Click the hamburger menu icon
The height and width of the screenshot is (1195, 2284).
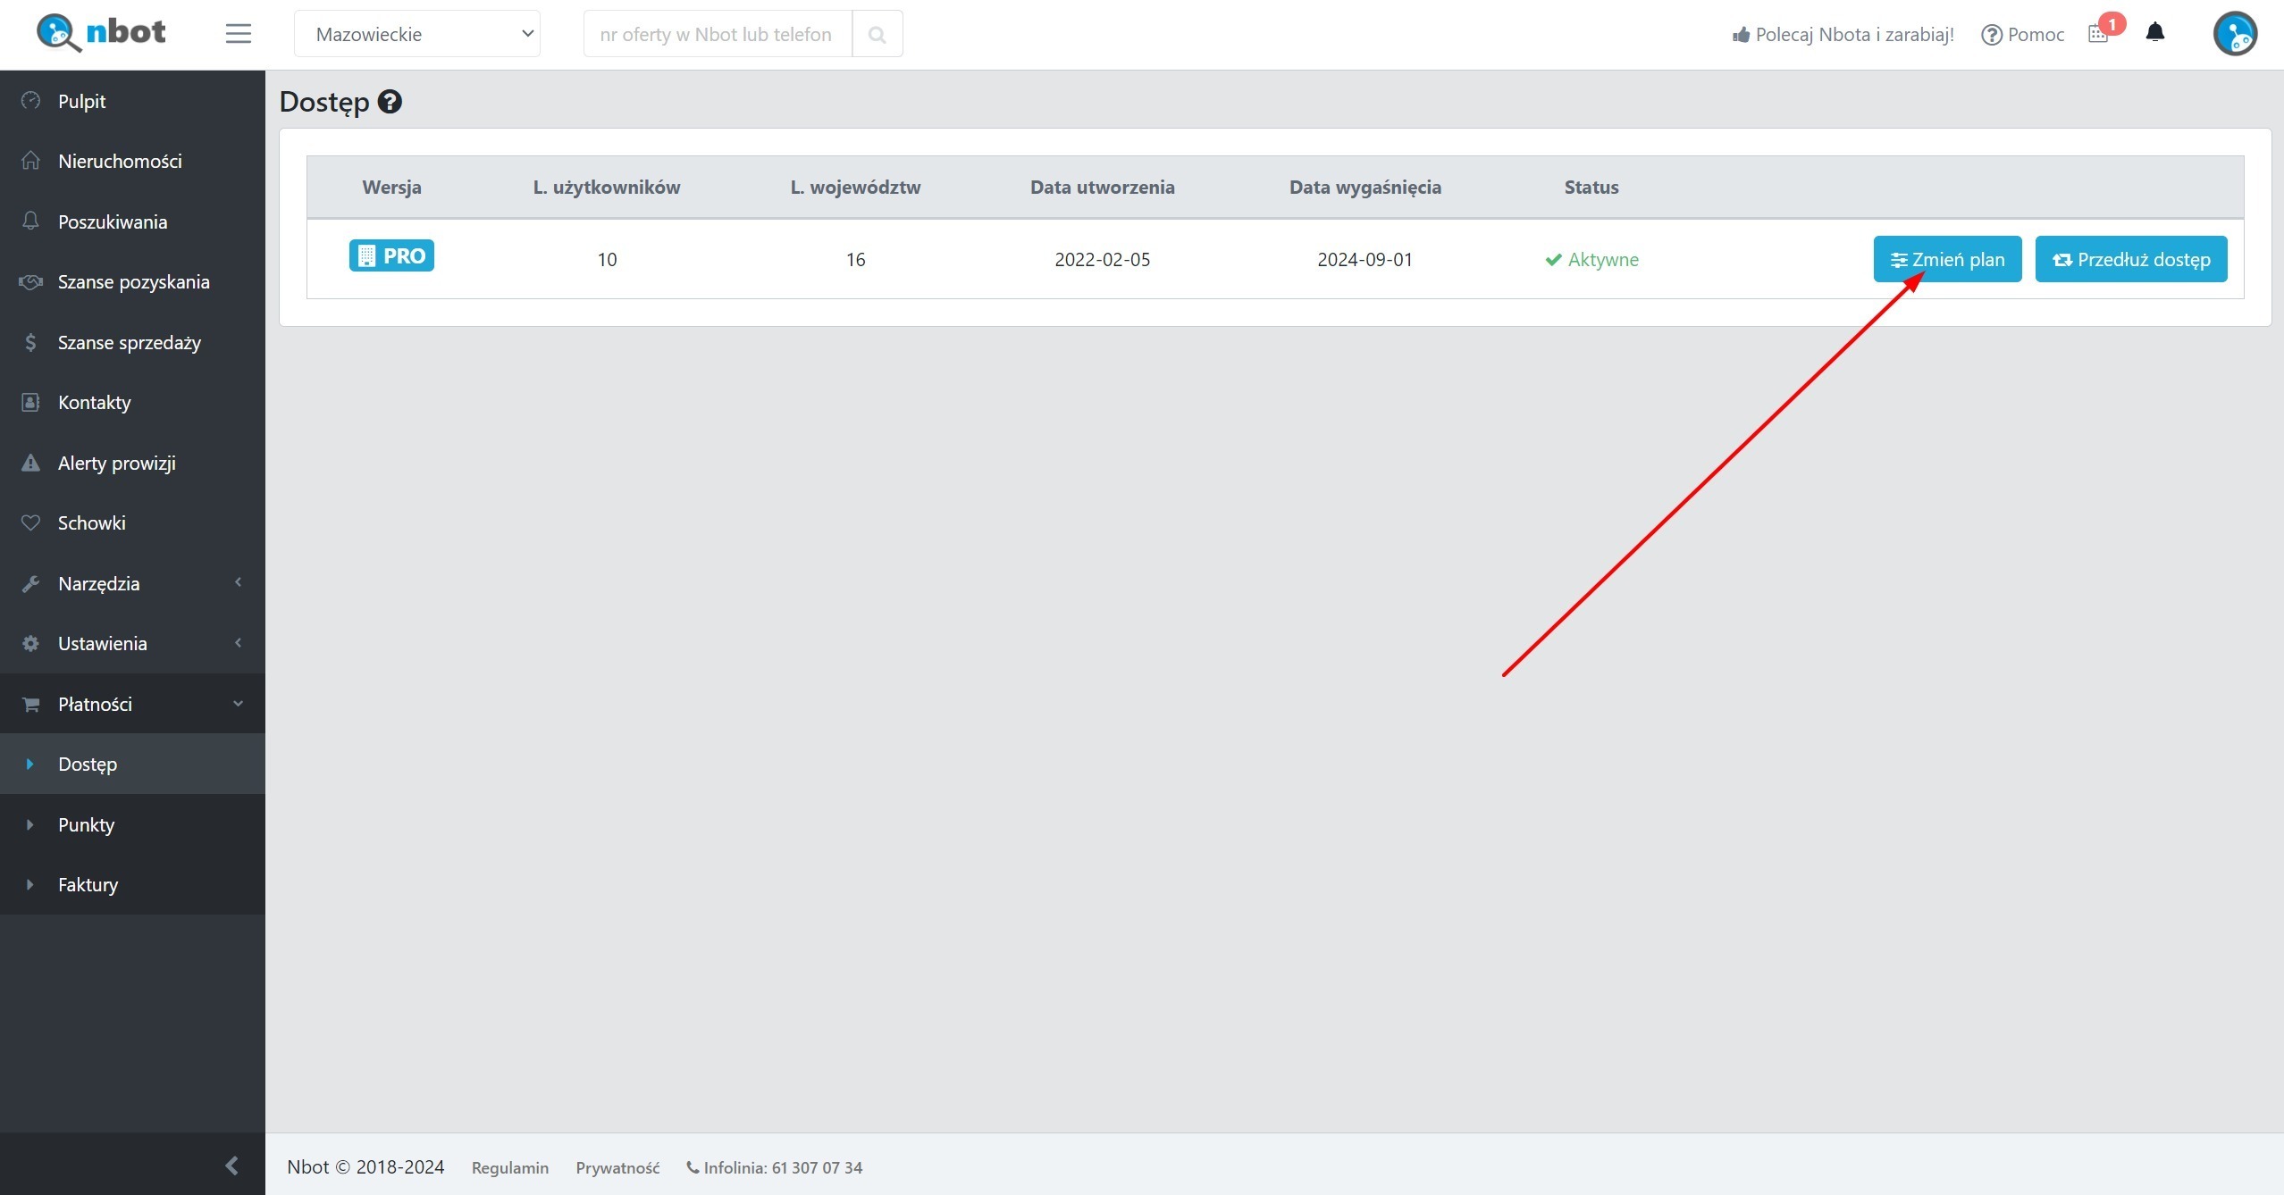click(x=238, y=34)
